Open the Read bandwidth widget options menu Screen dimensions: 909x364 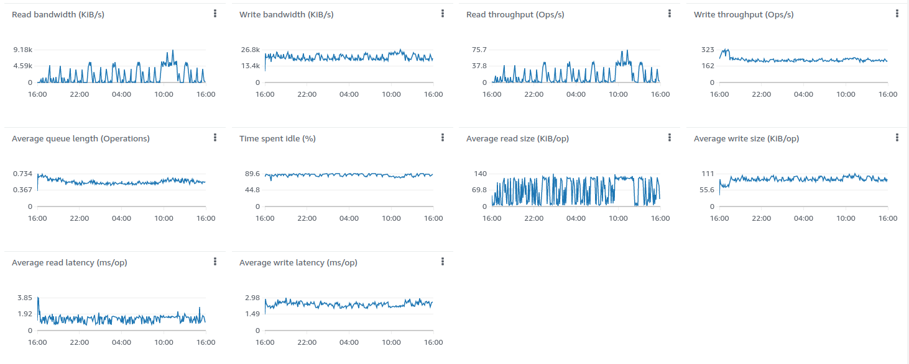click(x=215, y=14)
